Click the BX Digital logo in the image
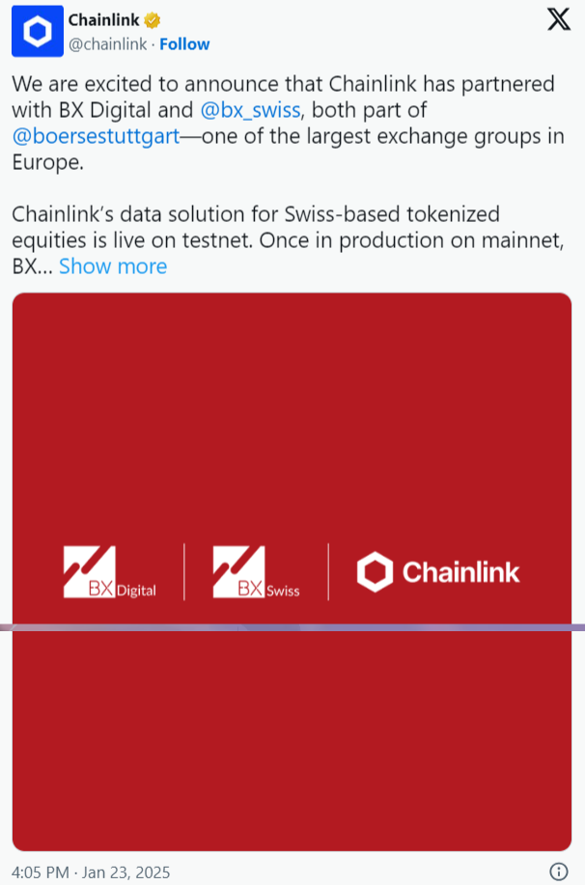 (109, 572)
